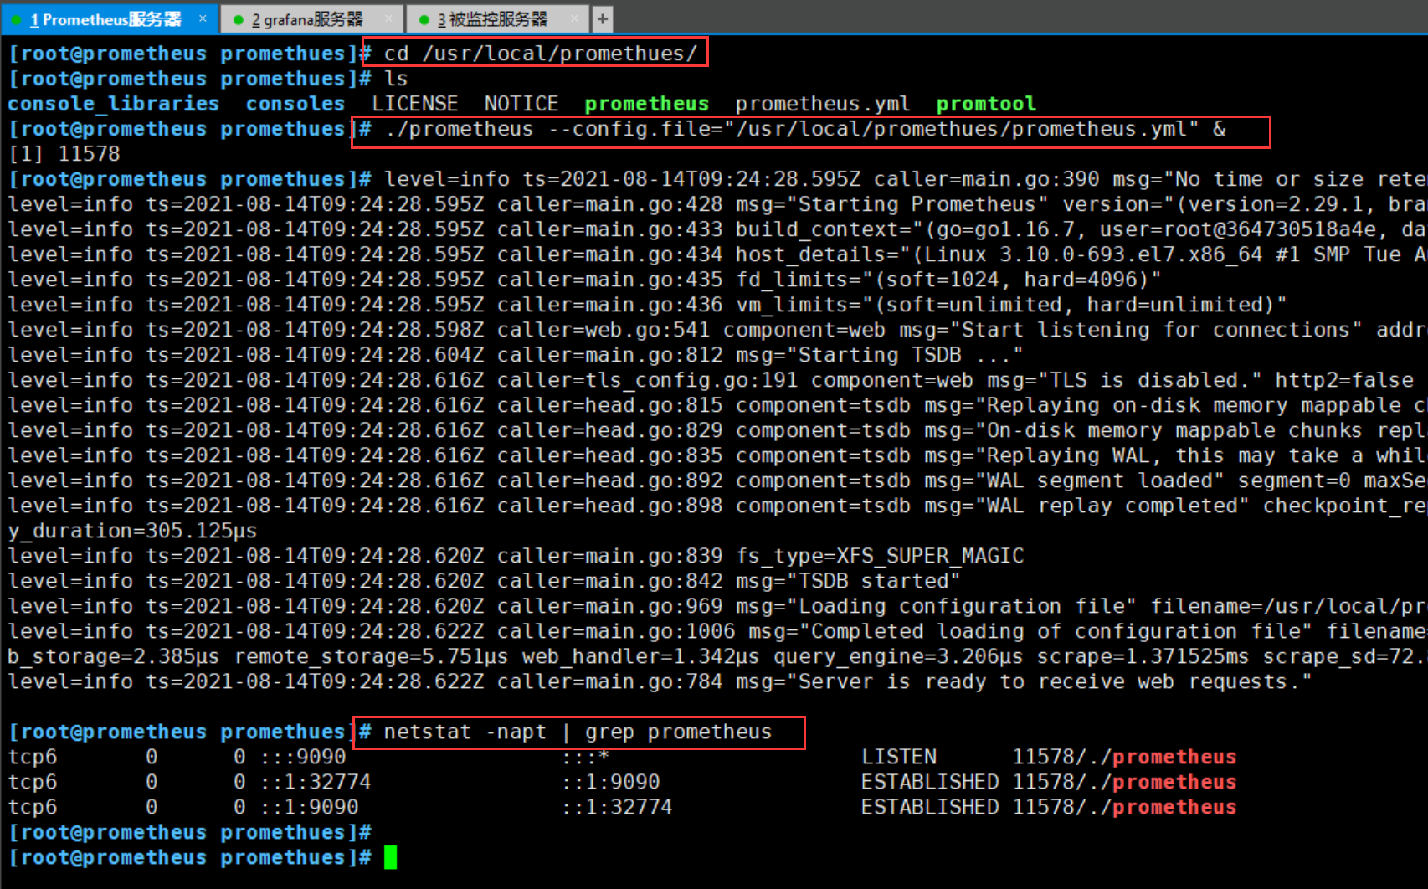Click 'NOTICE' in the ls output
Screen dimensions: 1428x889
click(x=521, y=104)
